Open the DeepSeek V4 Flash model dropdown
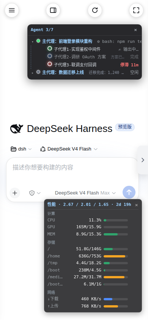The width and height of the screenshot is (148, 320). pyautogui.click(x=69, y=149)
